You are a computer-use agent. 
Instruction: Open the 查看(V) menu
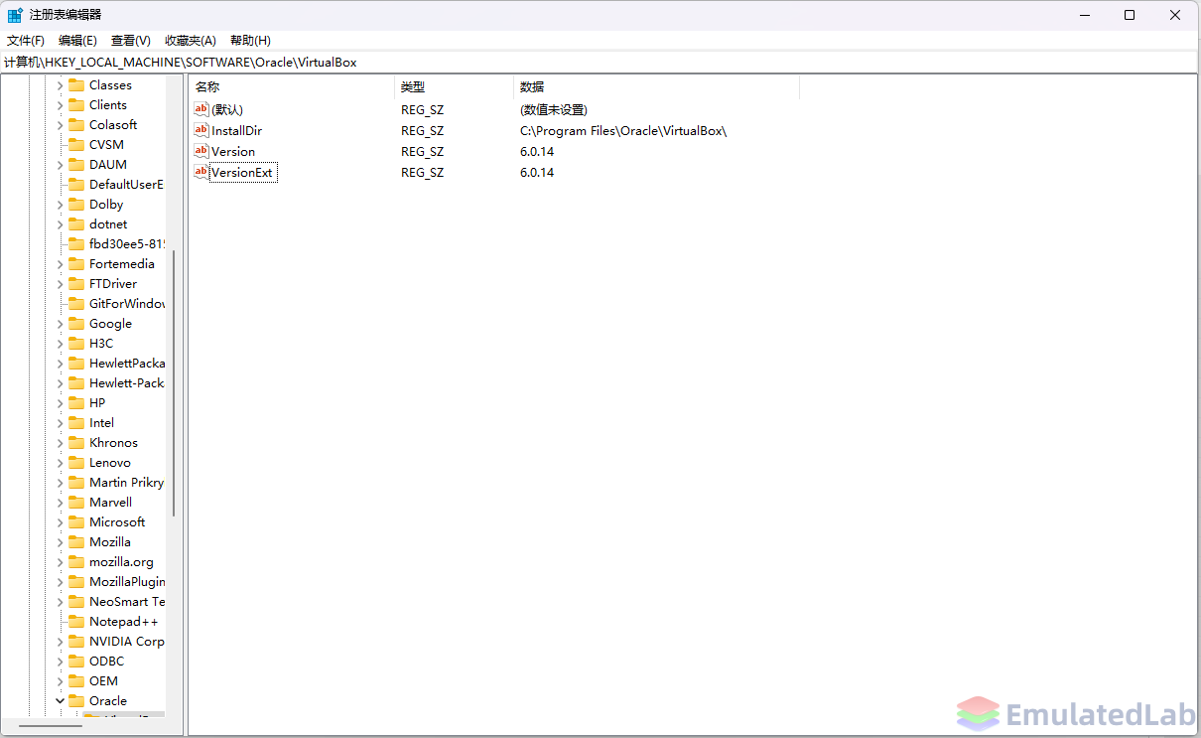(x=131, y=41)
